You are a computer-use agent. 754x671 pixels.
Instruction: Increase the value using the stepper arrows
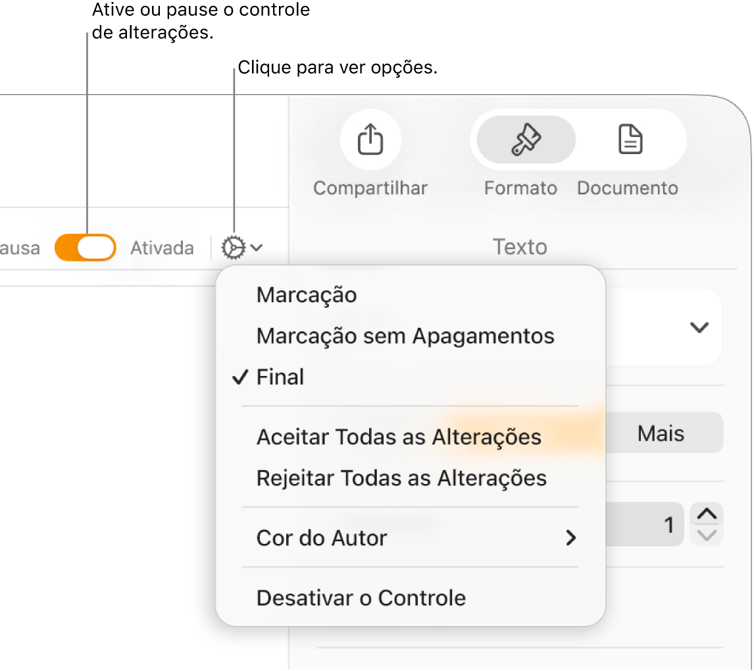point(706,517)
